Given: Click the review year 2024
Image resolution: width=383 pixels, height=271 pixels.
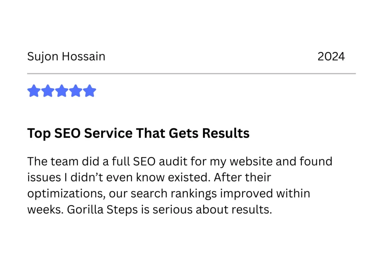Looking at the screenshot, I should point(331,57).
